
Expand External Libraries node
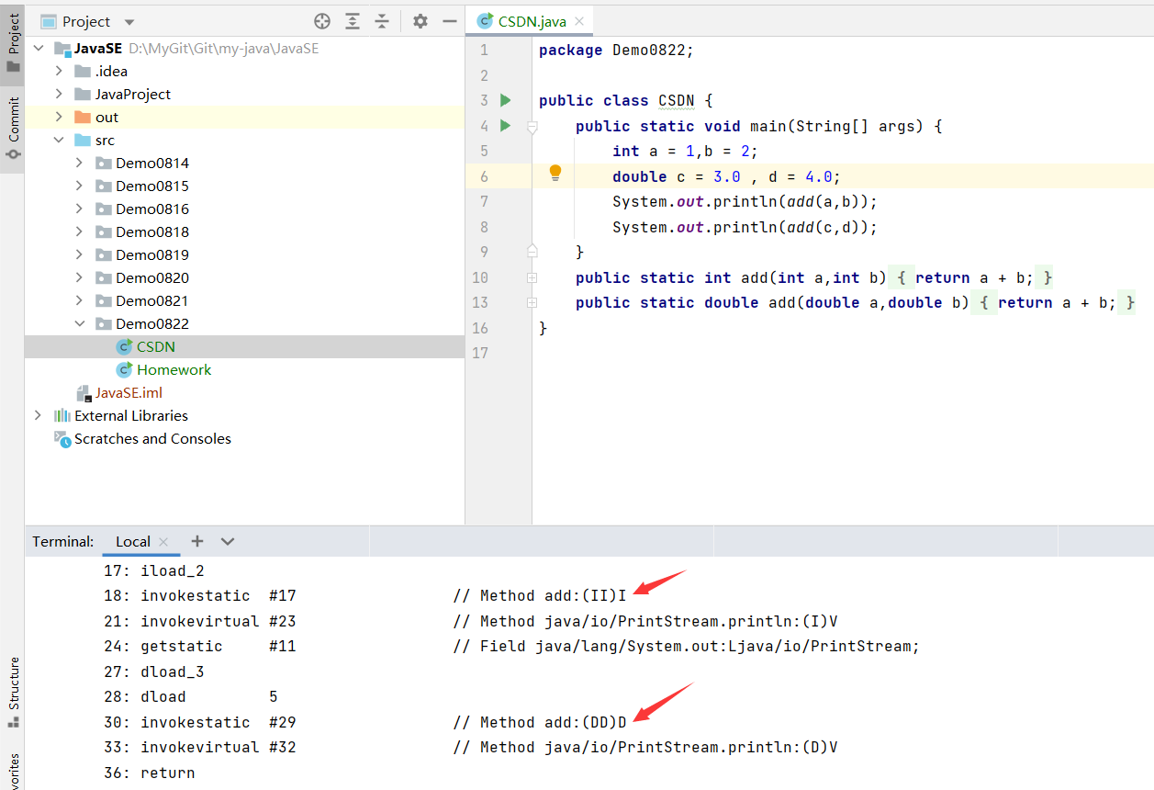click(x=38, y=416)
